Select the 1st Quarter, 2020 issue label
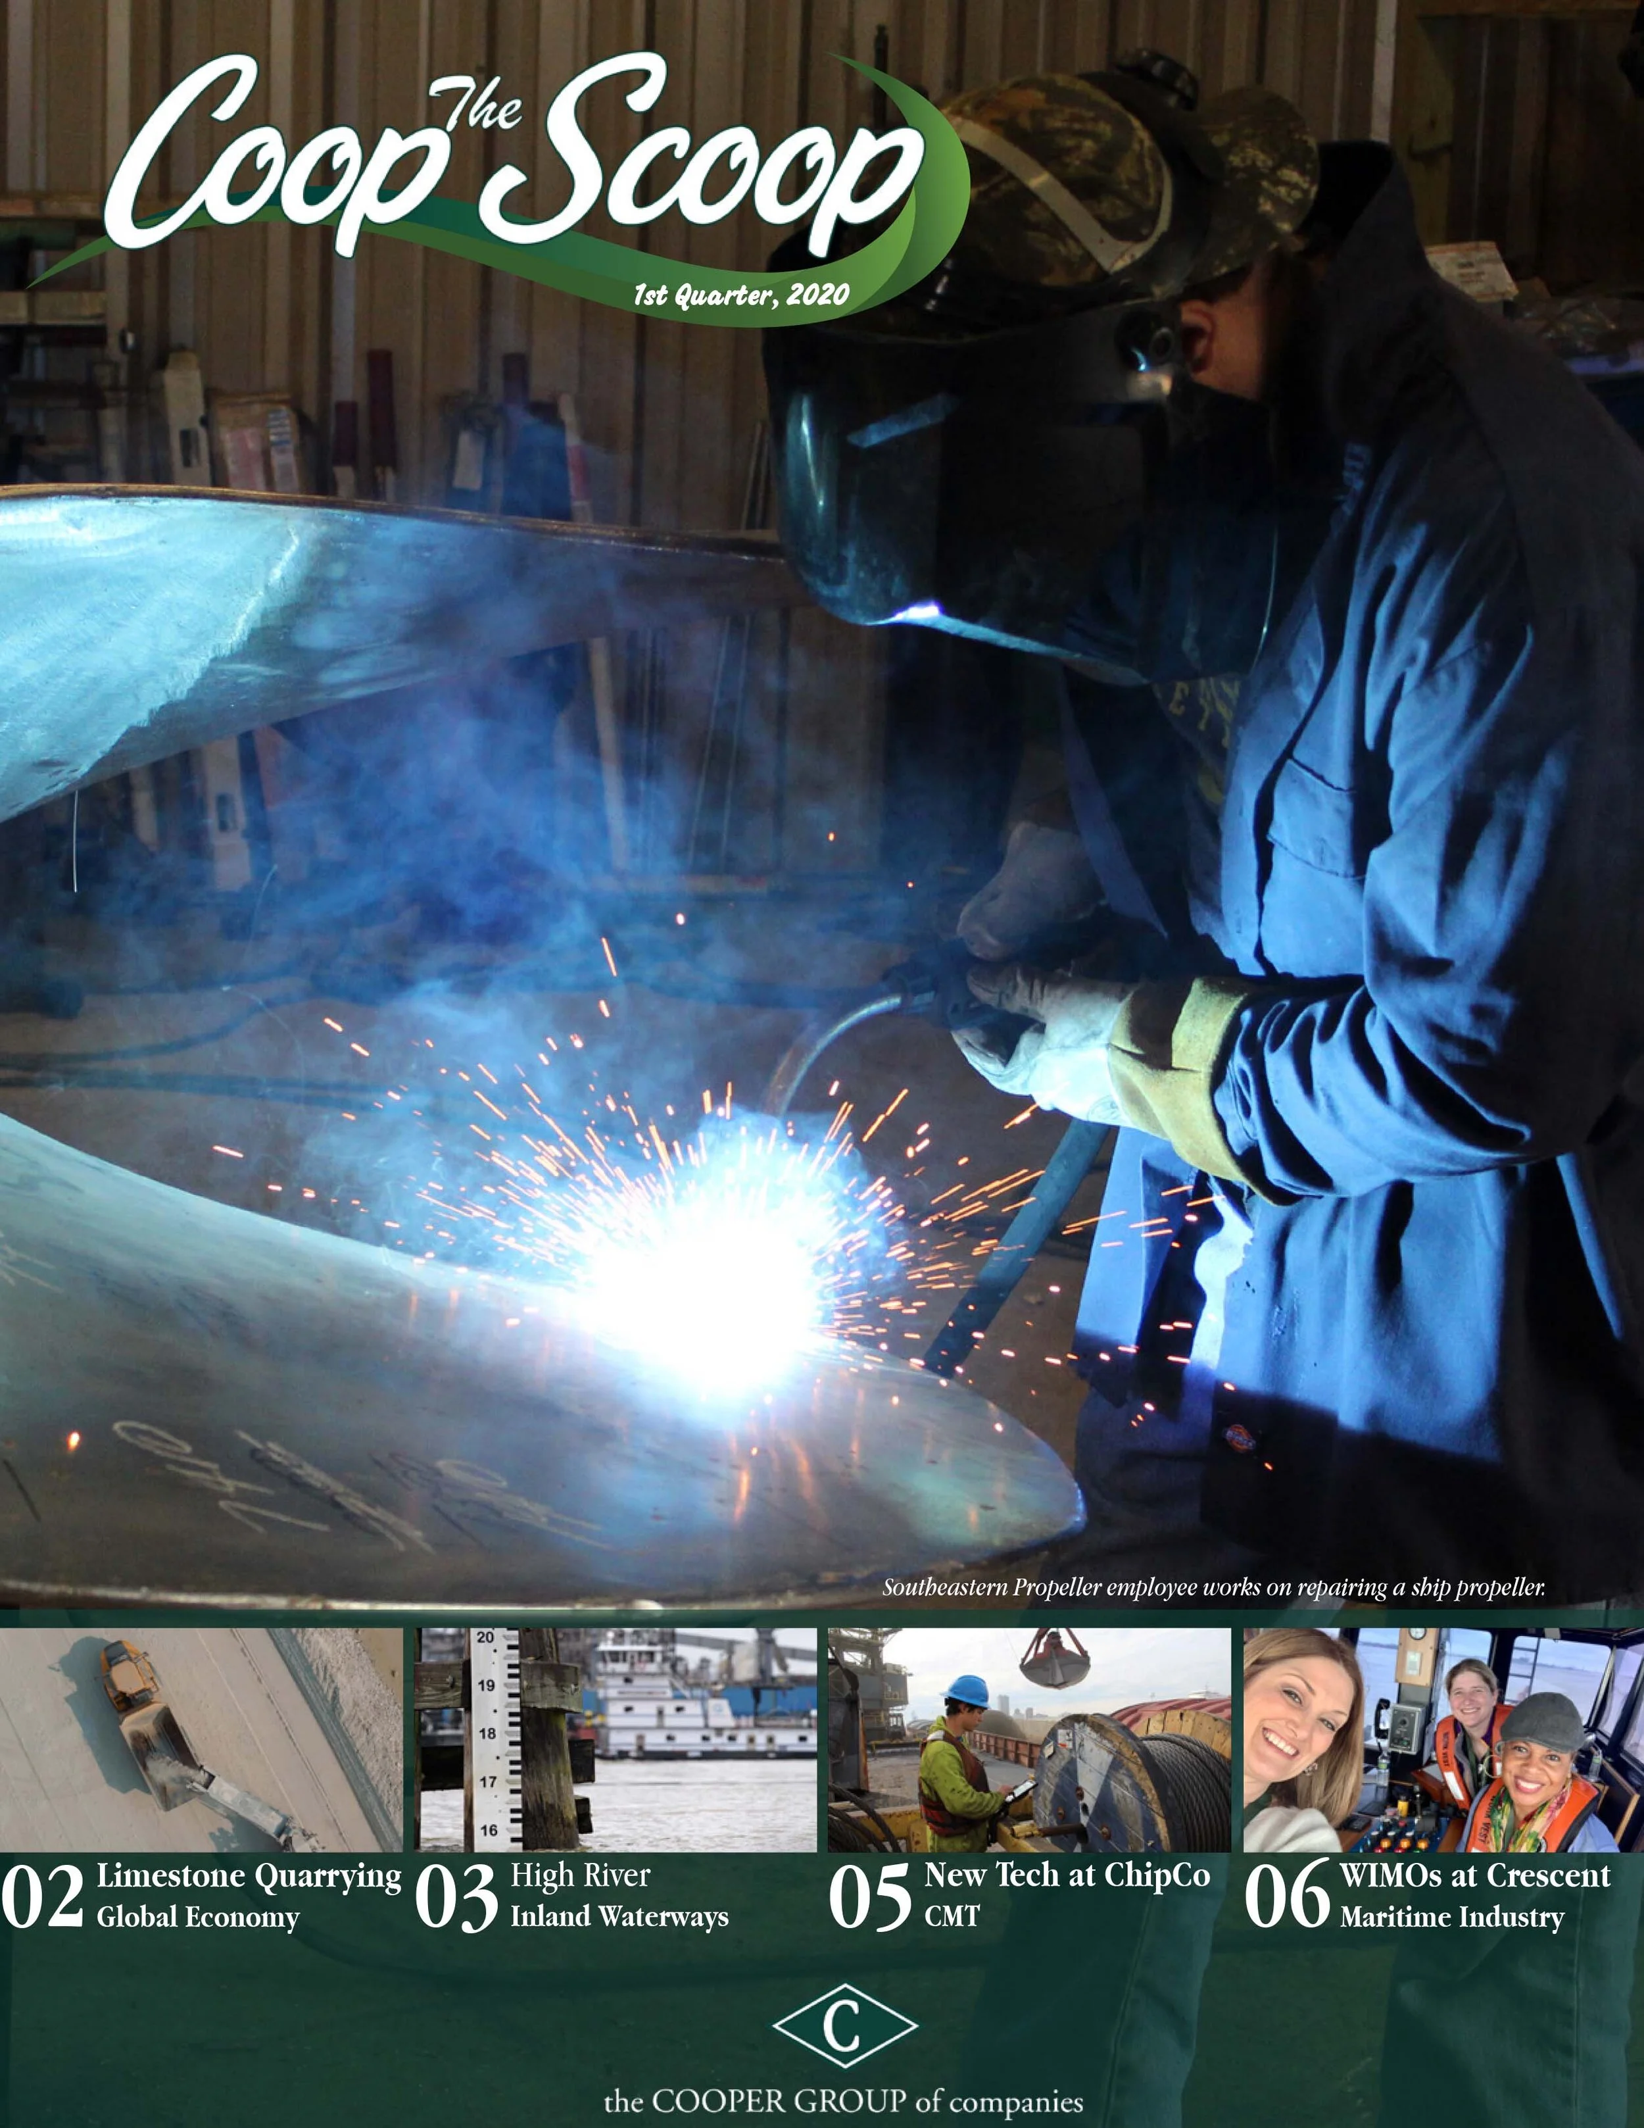This screenshot has width=1644, height=2128. click(x=741, y=294)
